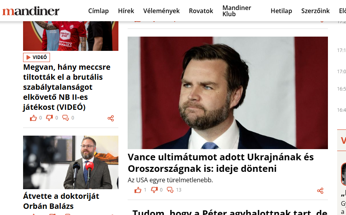
Task: Share the NB II player ban article
Action: pos(111,118)
